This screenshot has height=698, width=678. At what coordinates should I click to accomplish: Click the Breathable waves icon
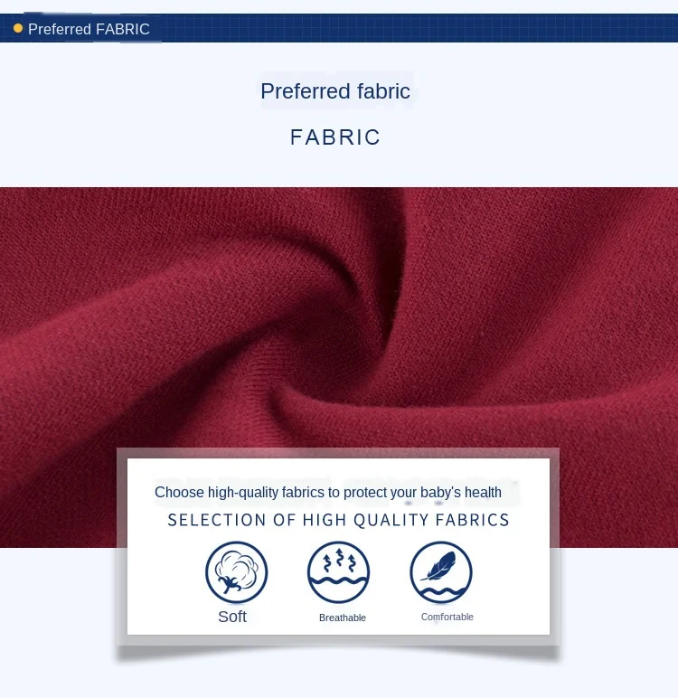coord(338,572)
